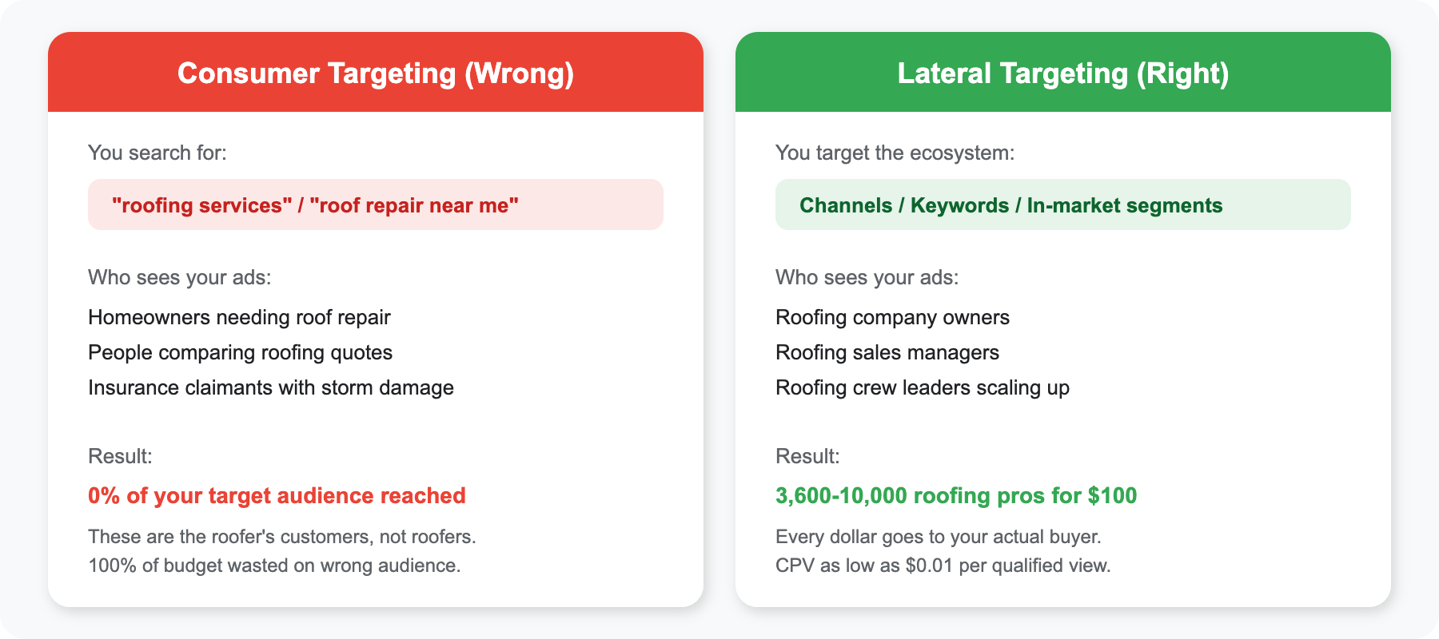Click "100% of budget wasted on wrong audience" line
This screenshot has height=639, width=1439.
coord(274,566)
